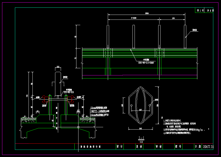Click the 复核 title block cell

click(x=139, y=147)
